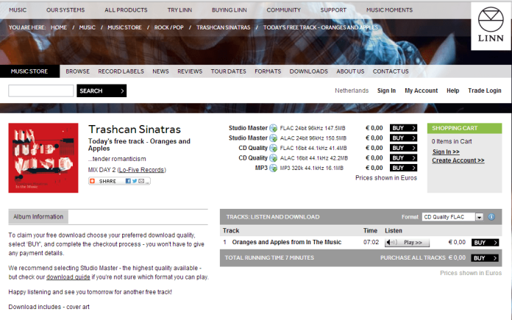The width and height of the screenshot is (512, 320).
Task: Open CONTACT US in store navigation
Action: (391, 71)
